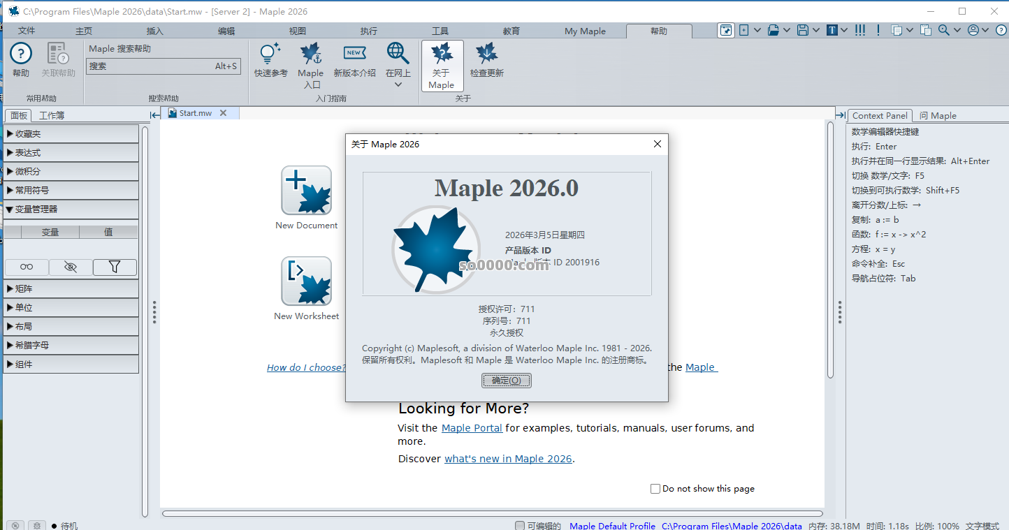Check the 'Do not show this page' box
The width and height of the screenshot is (1009, 530).
[655, 489]
